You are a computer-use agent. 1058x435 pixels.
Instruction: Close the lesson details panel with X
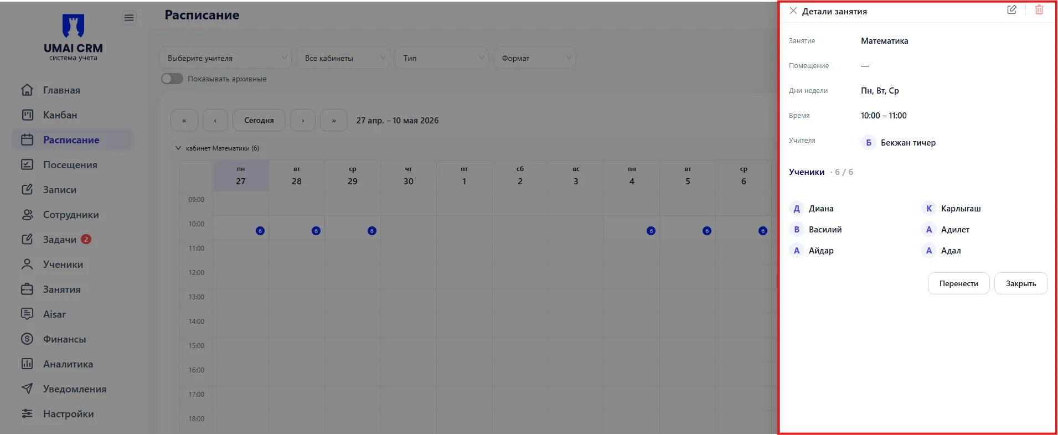793,11
